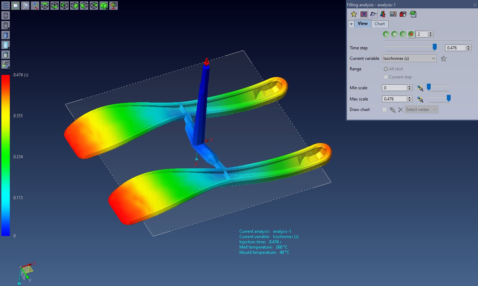Enable the Draw chart checkbox
Viewport: 478px width, 286px height.
384,110
